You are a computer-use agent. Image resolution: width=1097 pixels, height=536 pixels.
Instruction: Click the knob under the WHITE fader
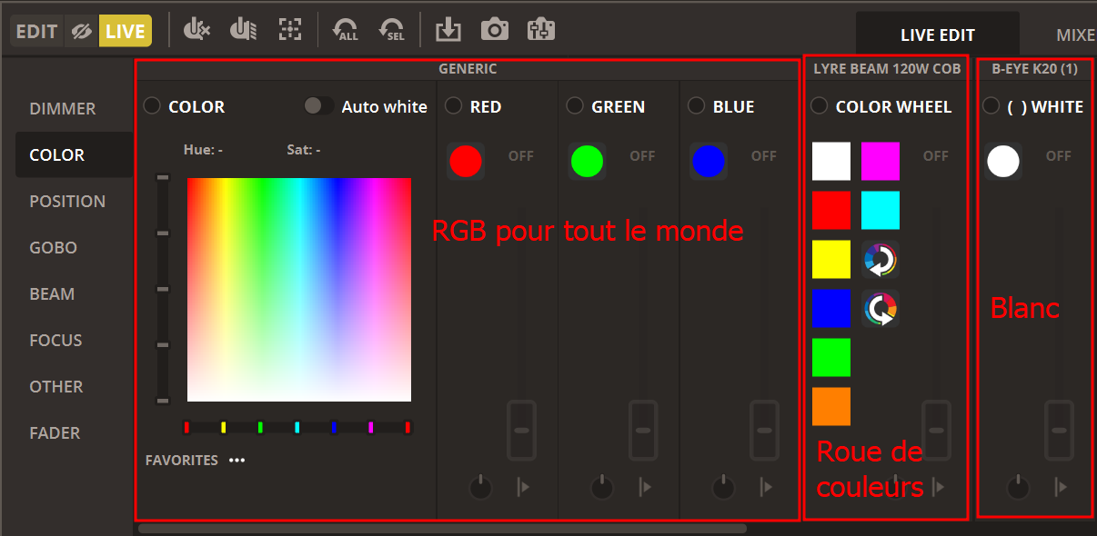(x=1018, y=488)
